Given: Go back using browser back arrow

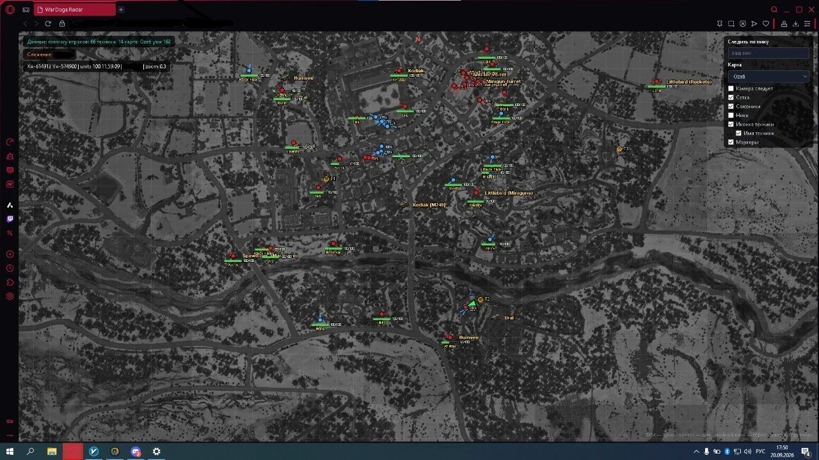Looking at the screenshot, I should (x=26, y=24).
